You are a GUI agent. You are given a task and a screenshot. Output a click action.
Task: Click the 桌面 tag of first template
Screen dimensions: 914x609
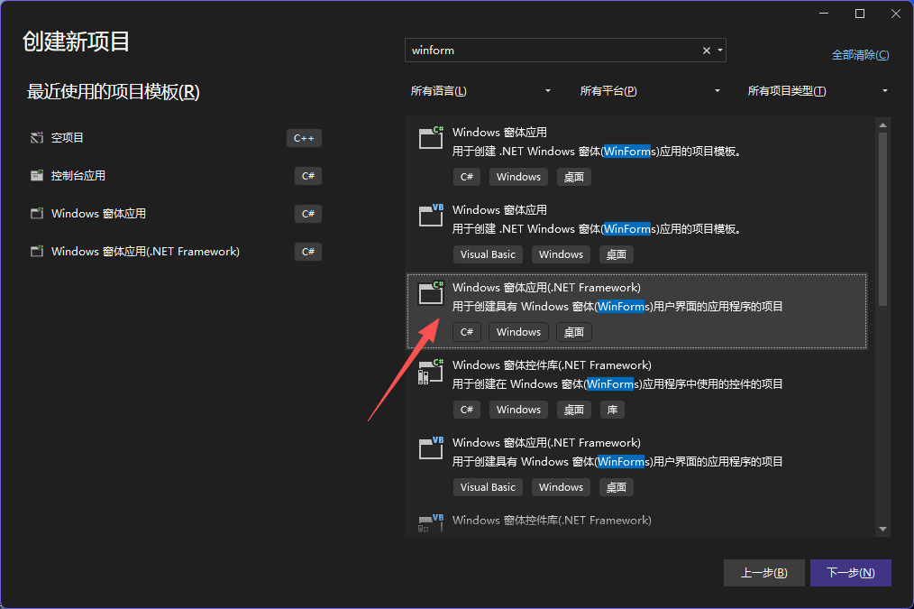573,177
